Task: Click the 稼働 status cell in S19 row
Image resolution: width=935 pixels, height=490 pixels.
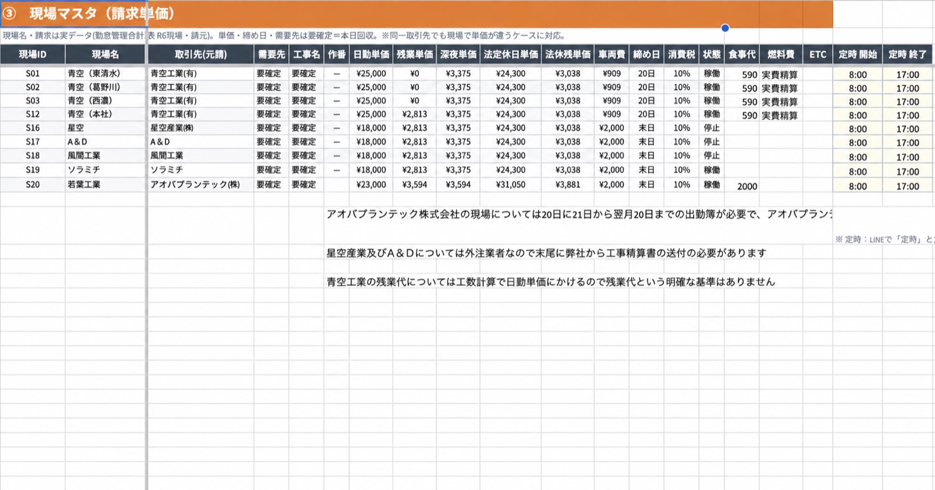Action: 711,170
